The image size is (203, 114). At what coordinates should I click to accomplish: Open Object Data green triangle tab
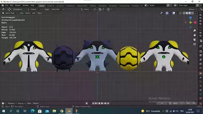(201, 94)
